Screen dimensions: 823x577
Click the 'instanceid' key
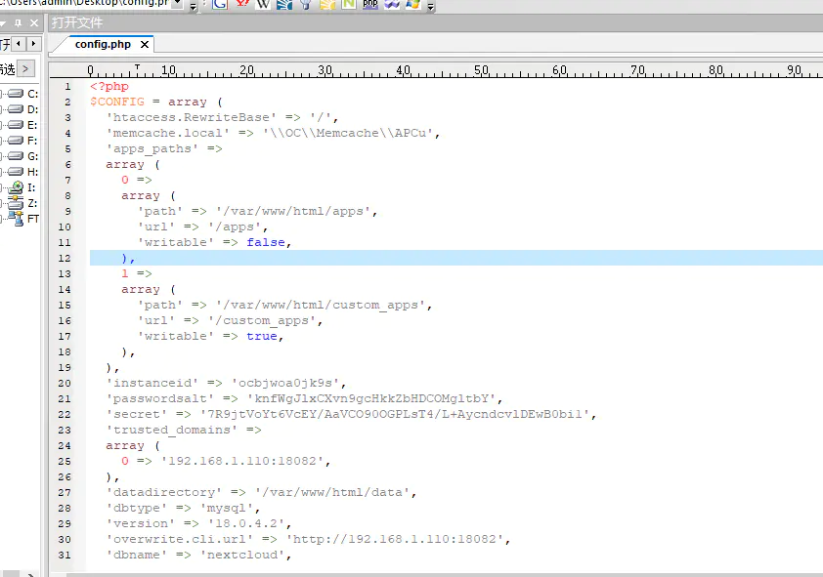pos(152,383)
